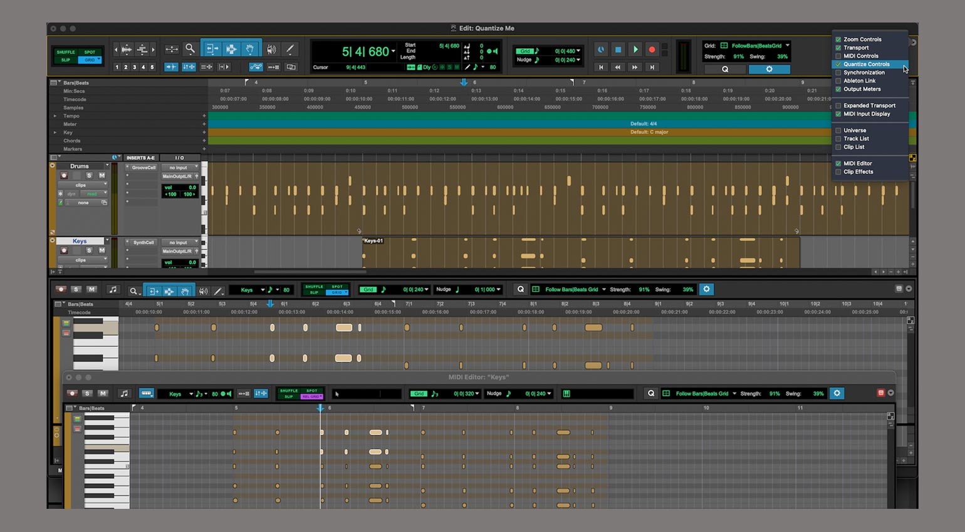Enable MIDI Controls in toolbar menu
The height and width of the screenshot is (532, 965).
838,56
